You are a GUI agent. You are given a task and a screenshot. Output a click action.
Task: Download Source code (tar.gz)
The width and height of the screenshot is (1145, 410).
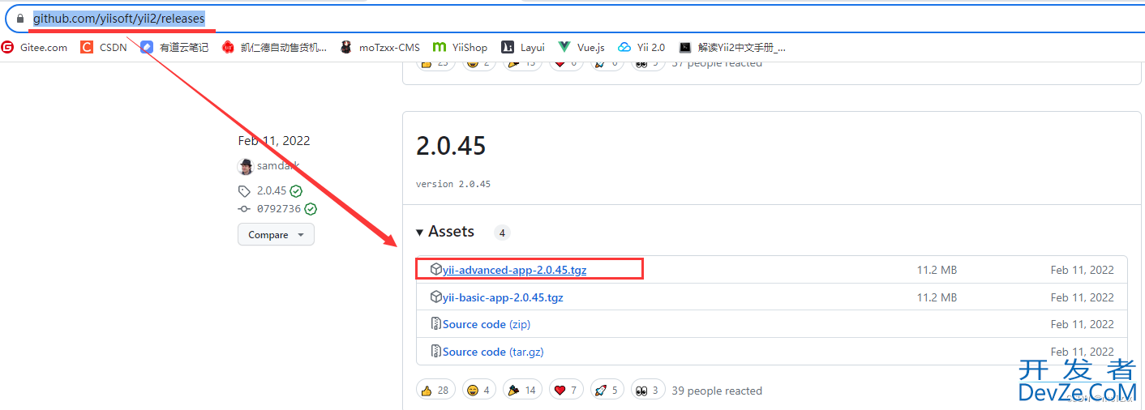click(493, 352)
